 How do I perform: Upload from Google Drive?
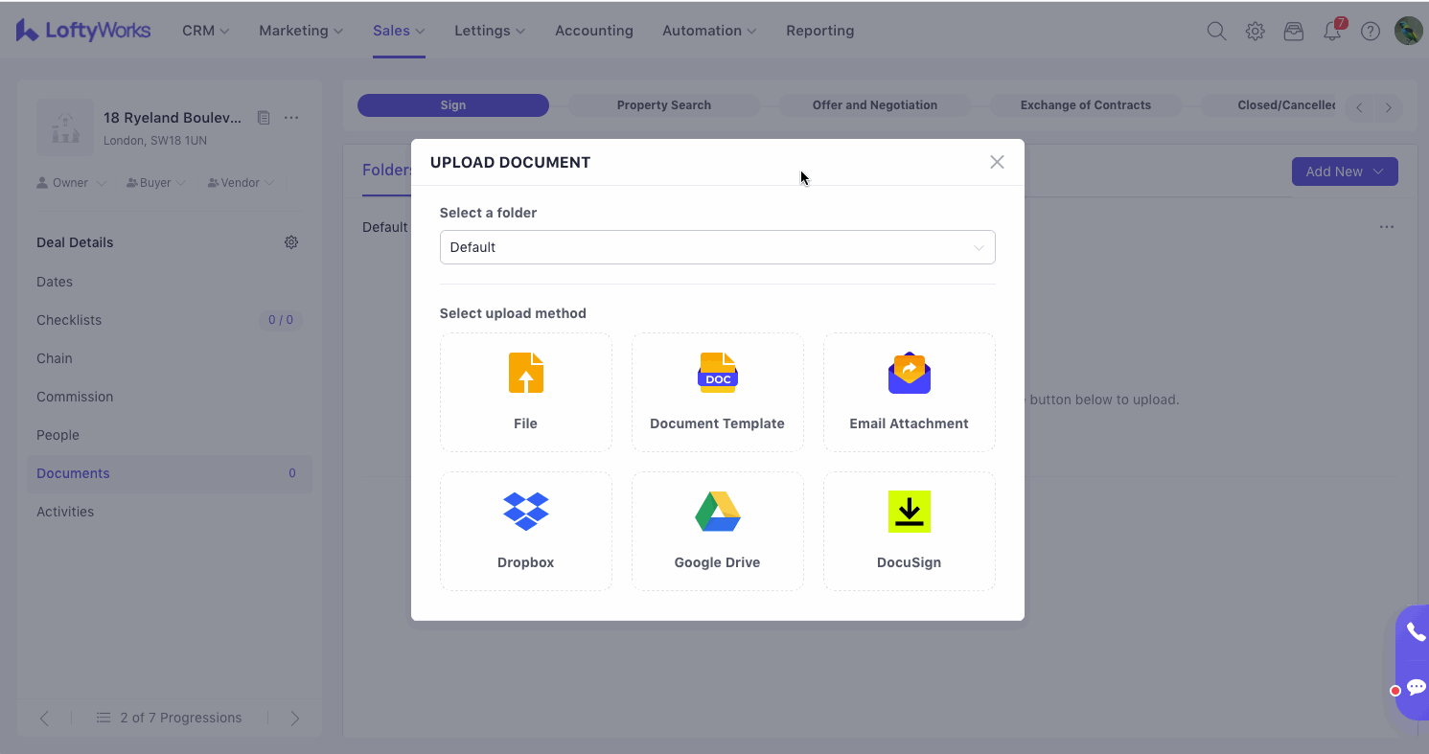[717, 531]
